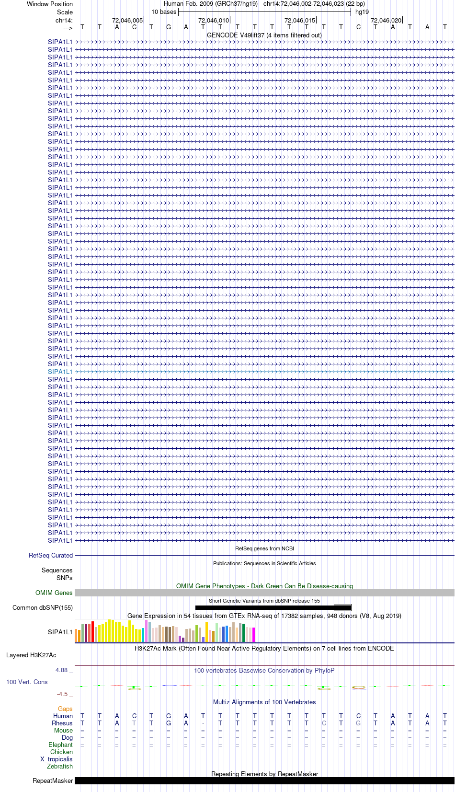Image resolution: width=455 pixels, height=792 pixels.
Task: Click coordinate label 72,046,015 on the ruler
Action: click(300, 20)
